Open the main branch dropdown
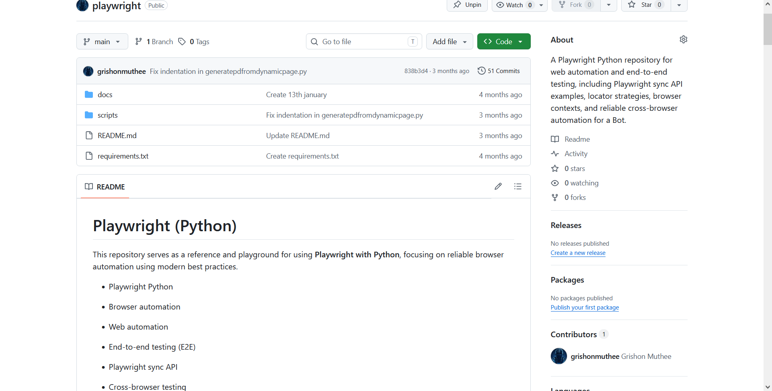Screen dimensions: 772x391 point(102,41)
